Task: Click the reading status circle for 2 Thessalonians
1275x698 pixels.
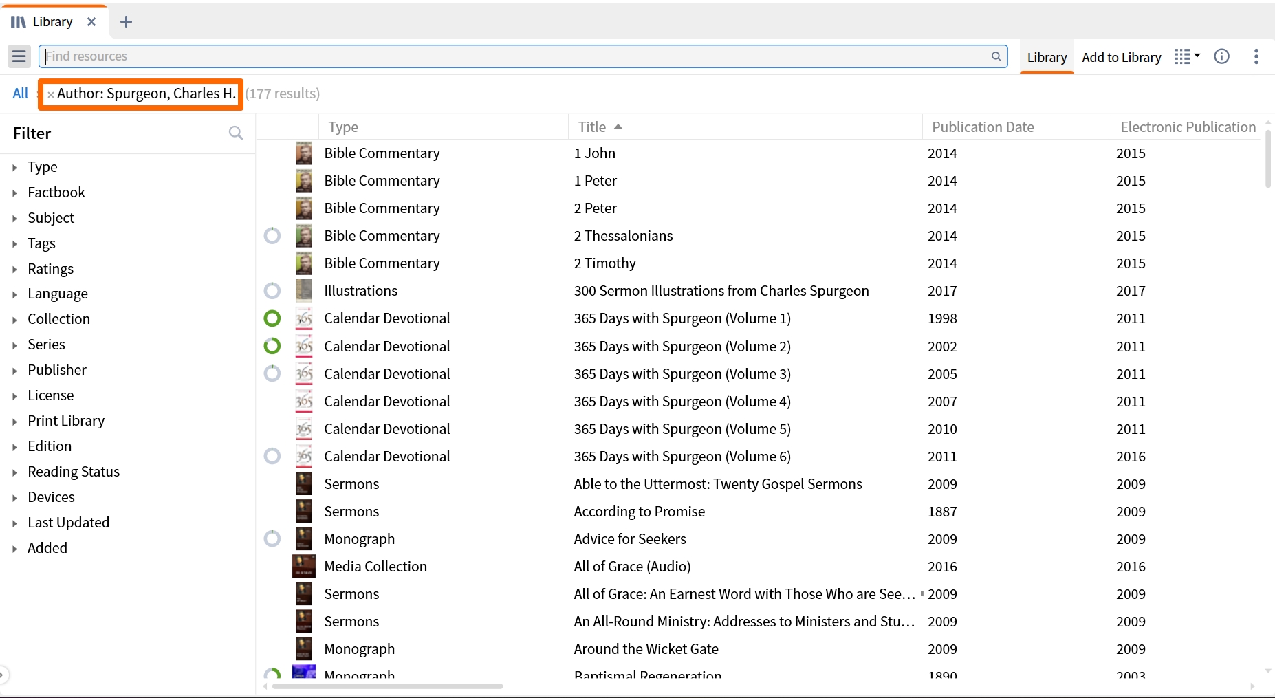Action: pyautogui.click(x=272, y=236)
